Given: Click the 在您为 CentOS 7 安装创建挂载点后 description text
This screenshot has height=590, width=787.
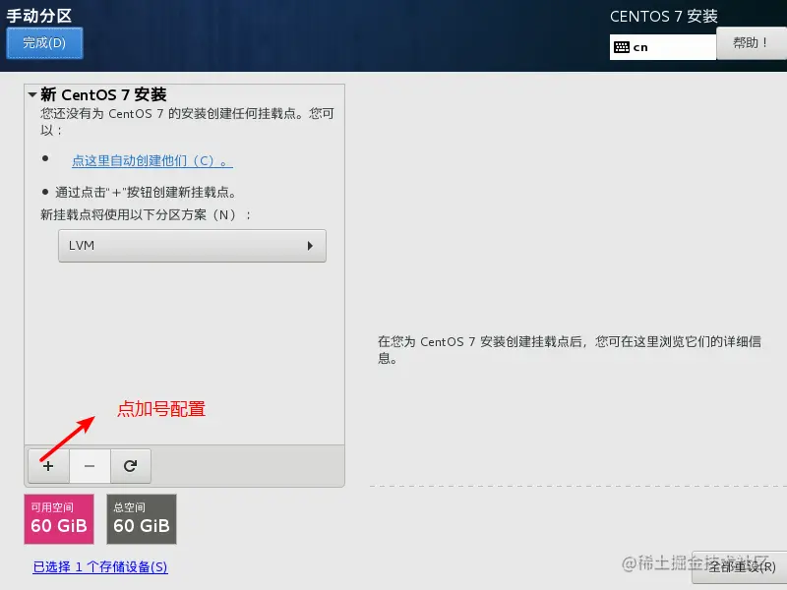Looking at the screenshot, I should [570, 350].
